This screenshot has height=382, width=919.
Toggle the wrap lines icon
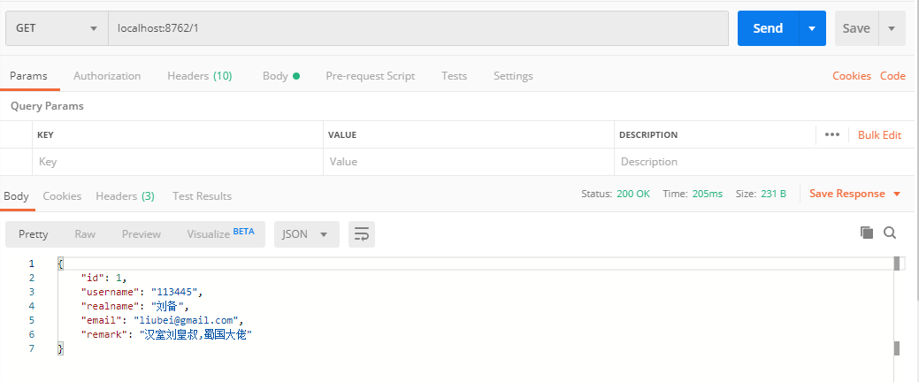coord(362,234)
